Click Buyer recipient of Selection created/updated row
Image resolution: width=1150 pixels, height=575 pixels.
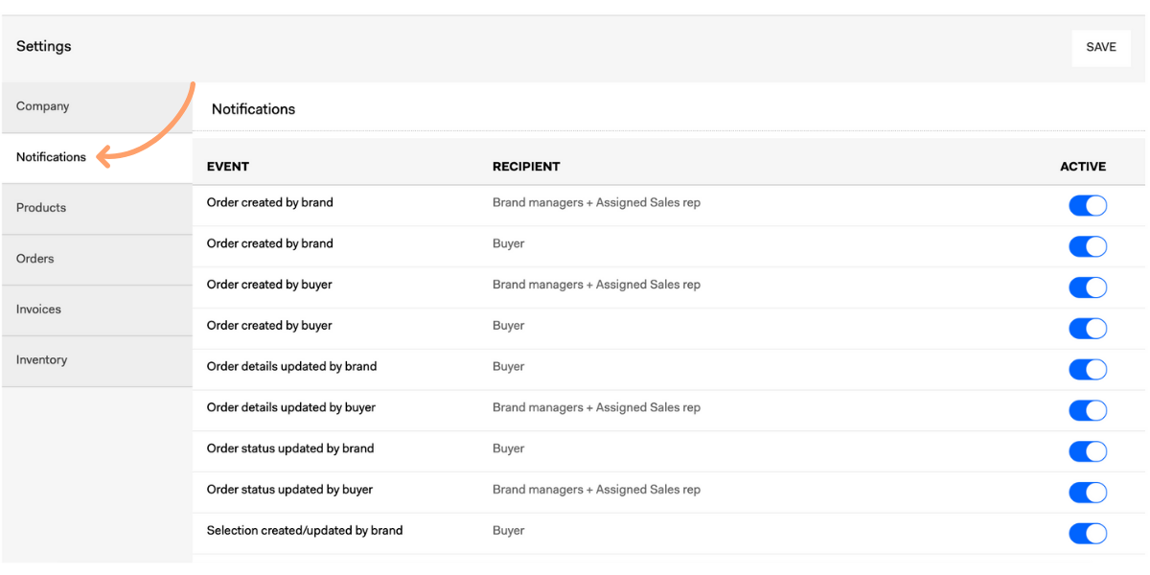509,531
